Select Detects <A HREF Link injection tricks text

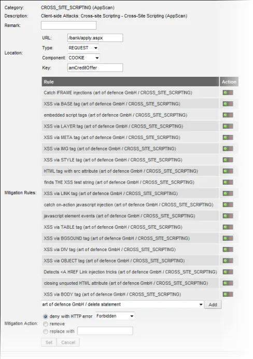[131, 272]
